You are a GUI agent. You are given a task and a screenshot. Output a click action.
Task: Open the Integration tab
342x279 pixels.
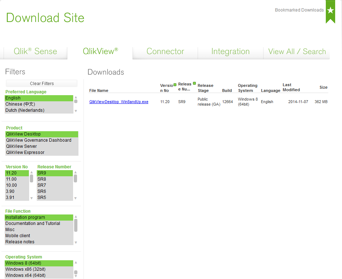(230, 52)
